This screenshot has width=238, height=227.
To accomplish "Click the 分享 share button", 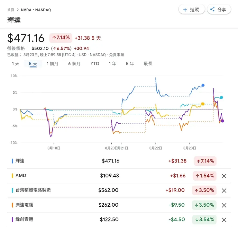I will coord(219,10).
